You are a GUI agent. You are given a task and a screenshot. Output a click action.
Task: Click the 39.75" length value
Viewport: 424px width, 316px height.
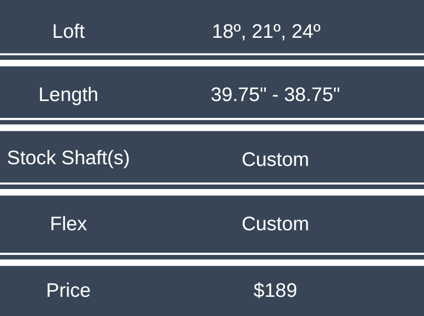point(239,95)
